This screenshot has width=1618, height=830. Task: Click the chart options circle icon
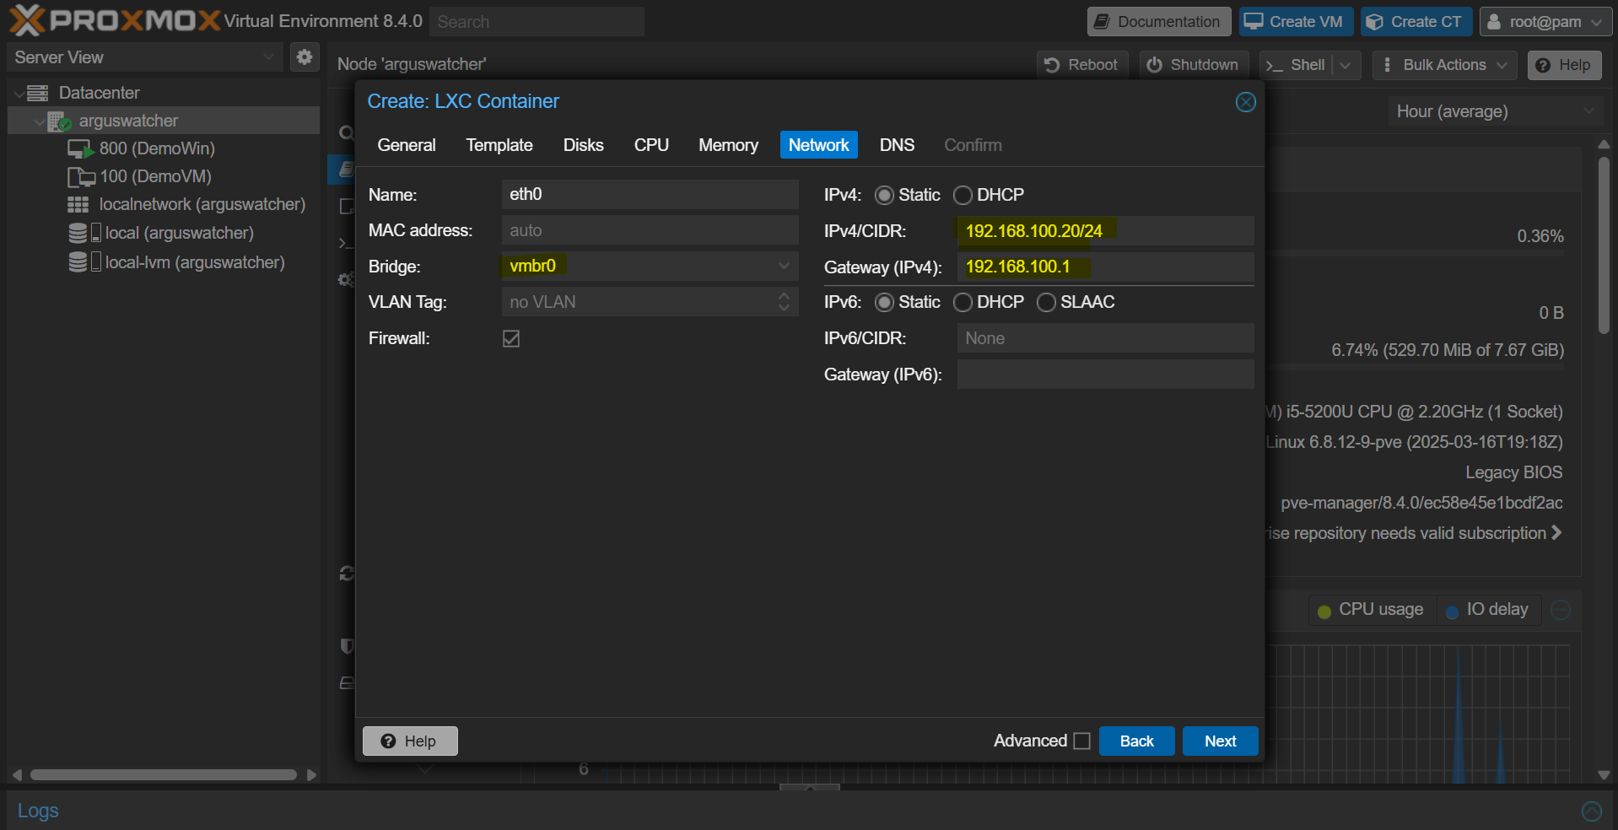pos(1561,610)
